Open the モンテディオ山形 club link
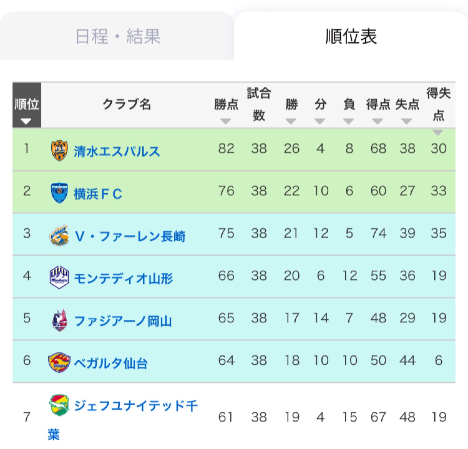 [x=123, y=279]
